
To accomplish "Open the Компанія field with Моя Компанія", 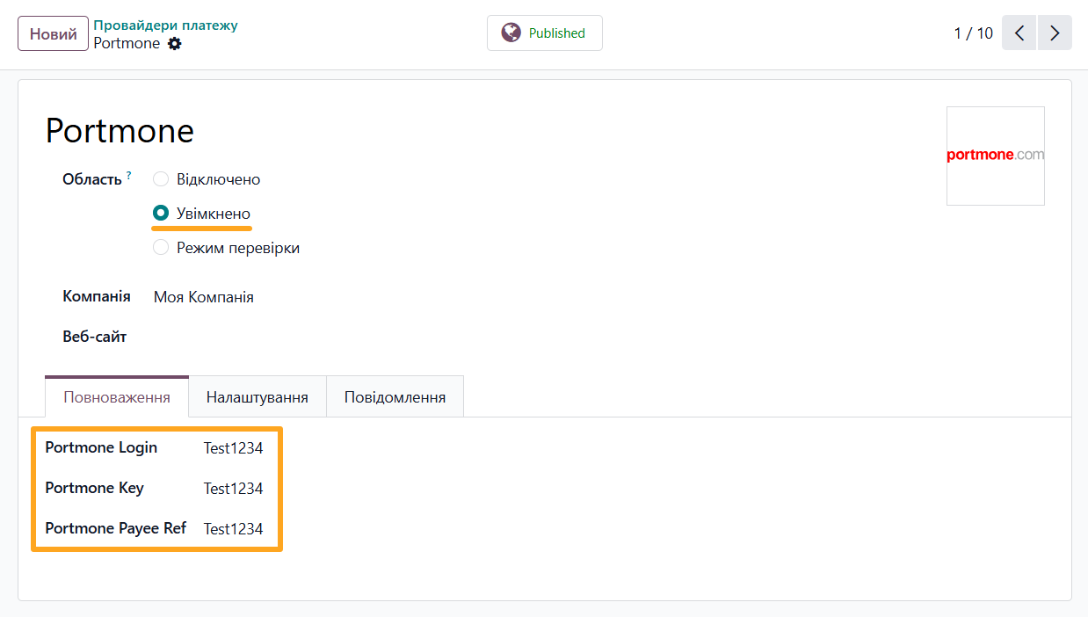I will (x=204, y=297).
